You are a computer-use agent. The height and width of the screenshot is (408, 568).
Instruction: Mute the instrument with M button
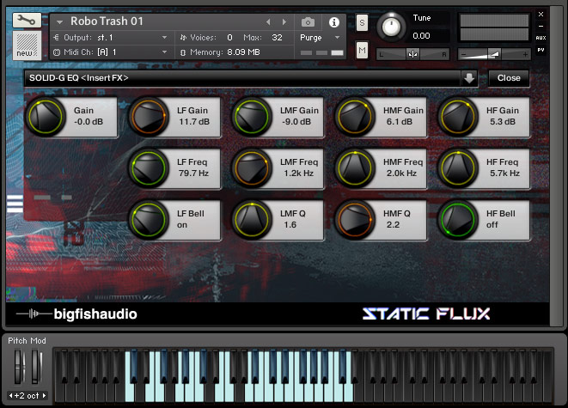(x=362, y=50)
